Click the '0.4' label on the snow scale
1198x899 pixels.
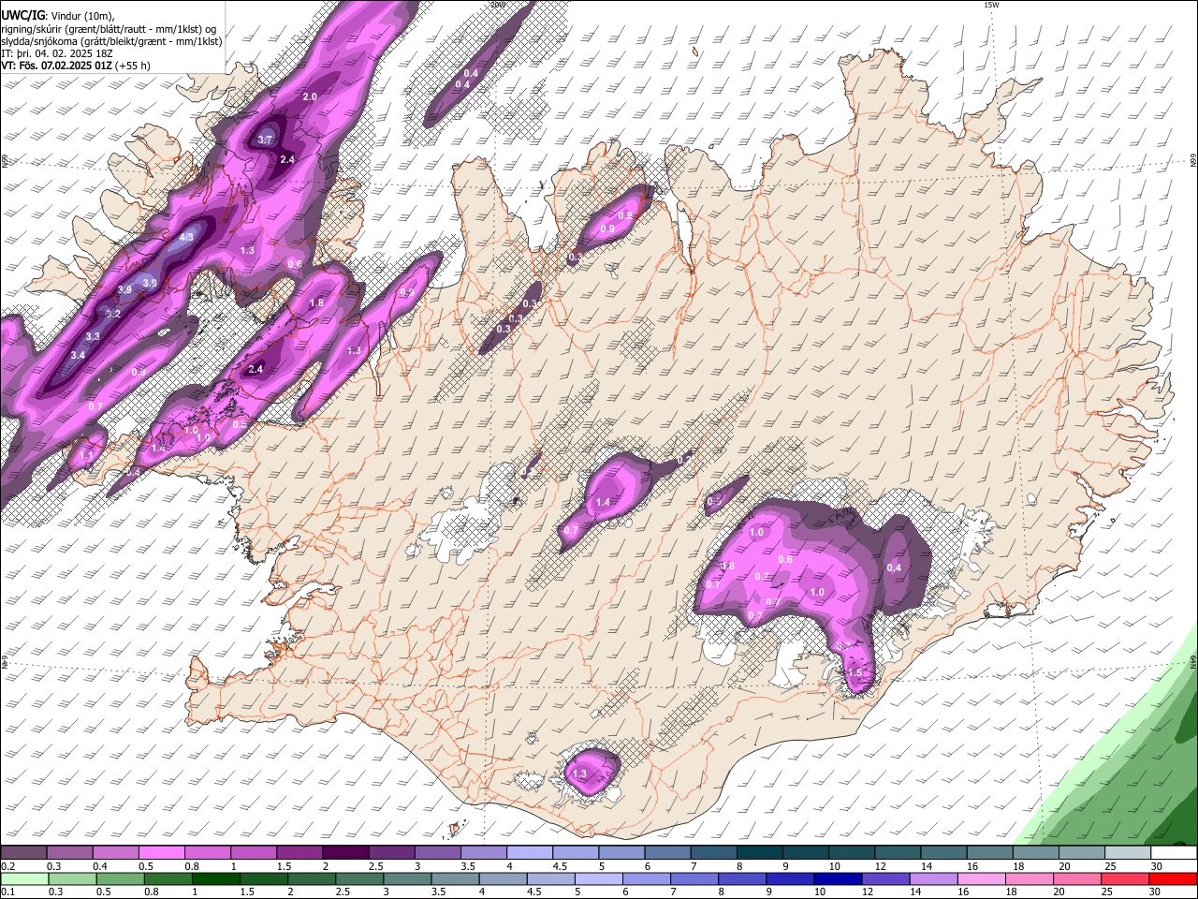click(99, 866)
